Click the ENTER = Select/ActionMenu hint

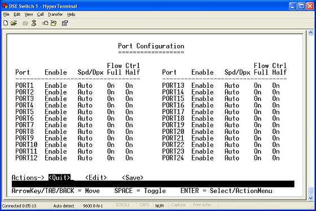(226, 191)
